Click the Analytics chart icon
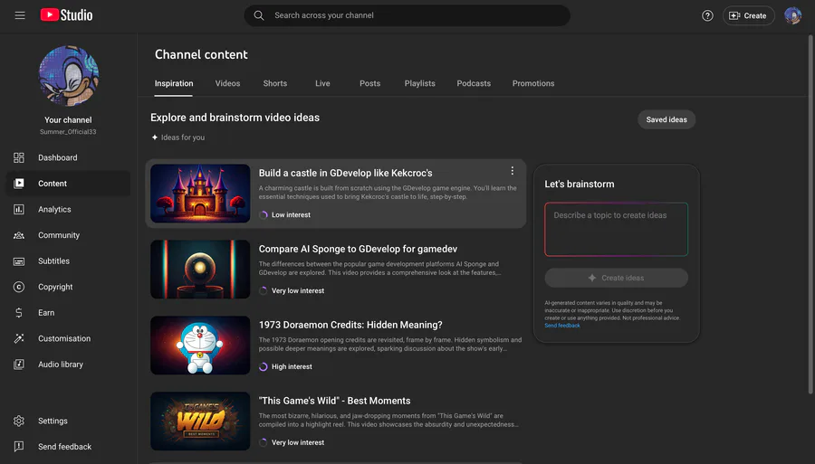The image size is (815, 464). [19, 209]
